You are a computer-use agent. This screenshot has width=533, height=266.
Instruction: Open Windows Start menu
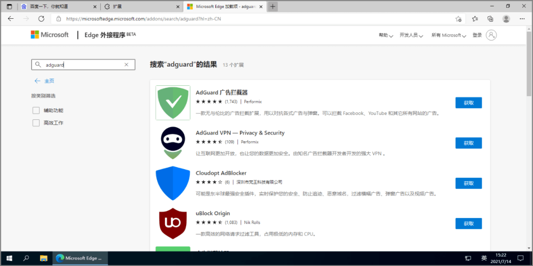[9, 258]
